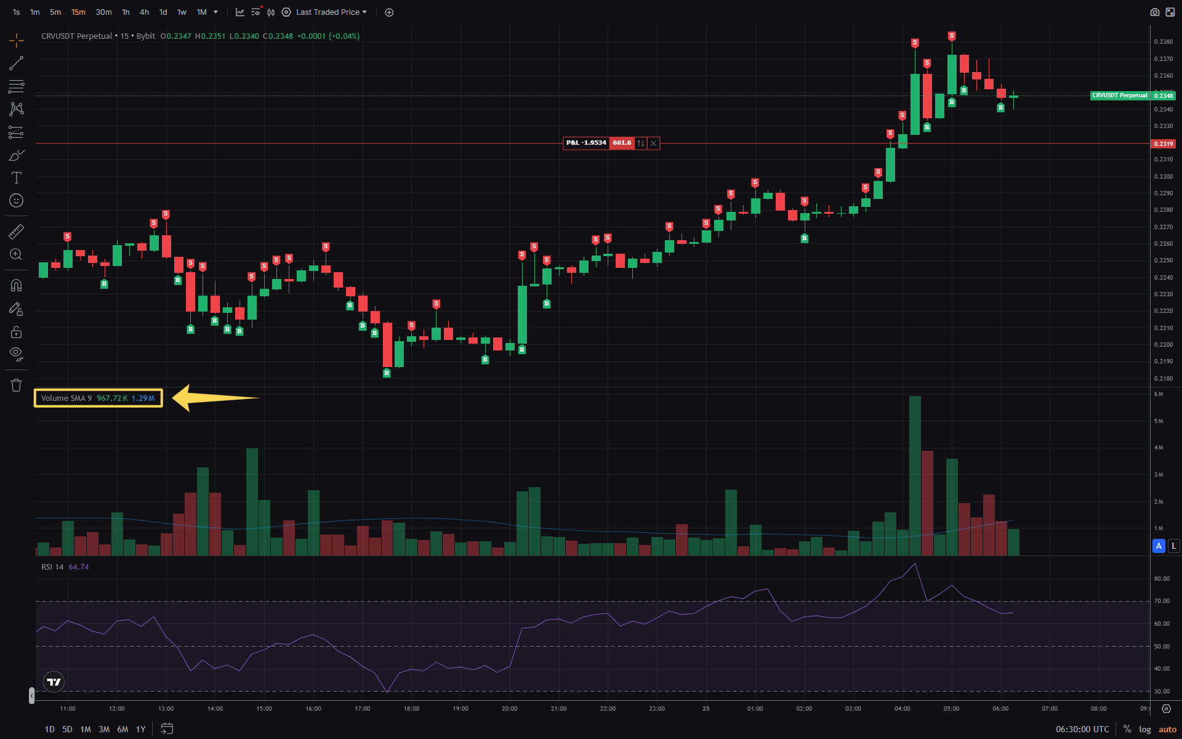Select the ruler measure tool

17,232
